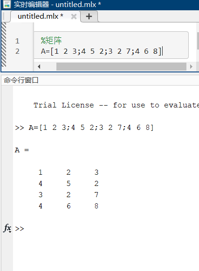Click the value 7 in the matrix output
This screenshot has height=271, width=199.
(96, 195)
